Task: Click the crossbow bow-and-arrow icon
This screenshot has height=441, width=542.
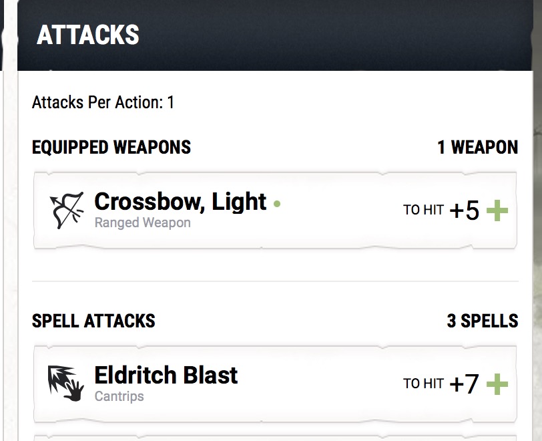Action: (67, 210)
